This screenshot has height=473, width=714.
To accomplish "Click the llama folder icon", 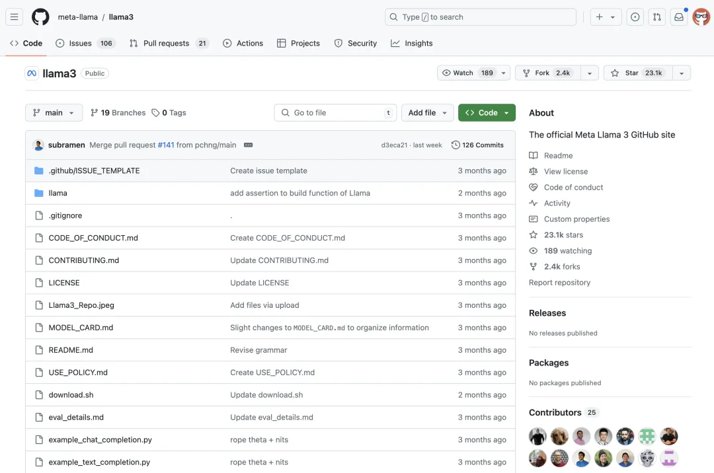I will click(39, 193).
